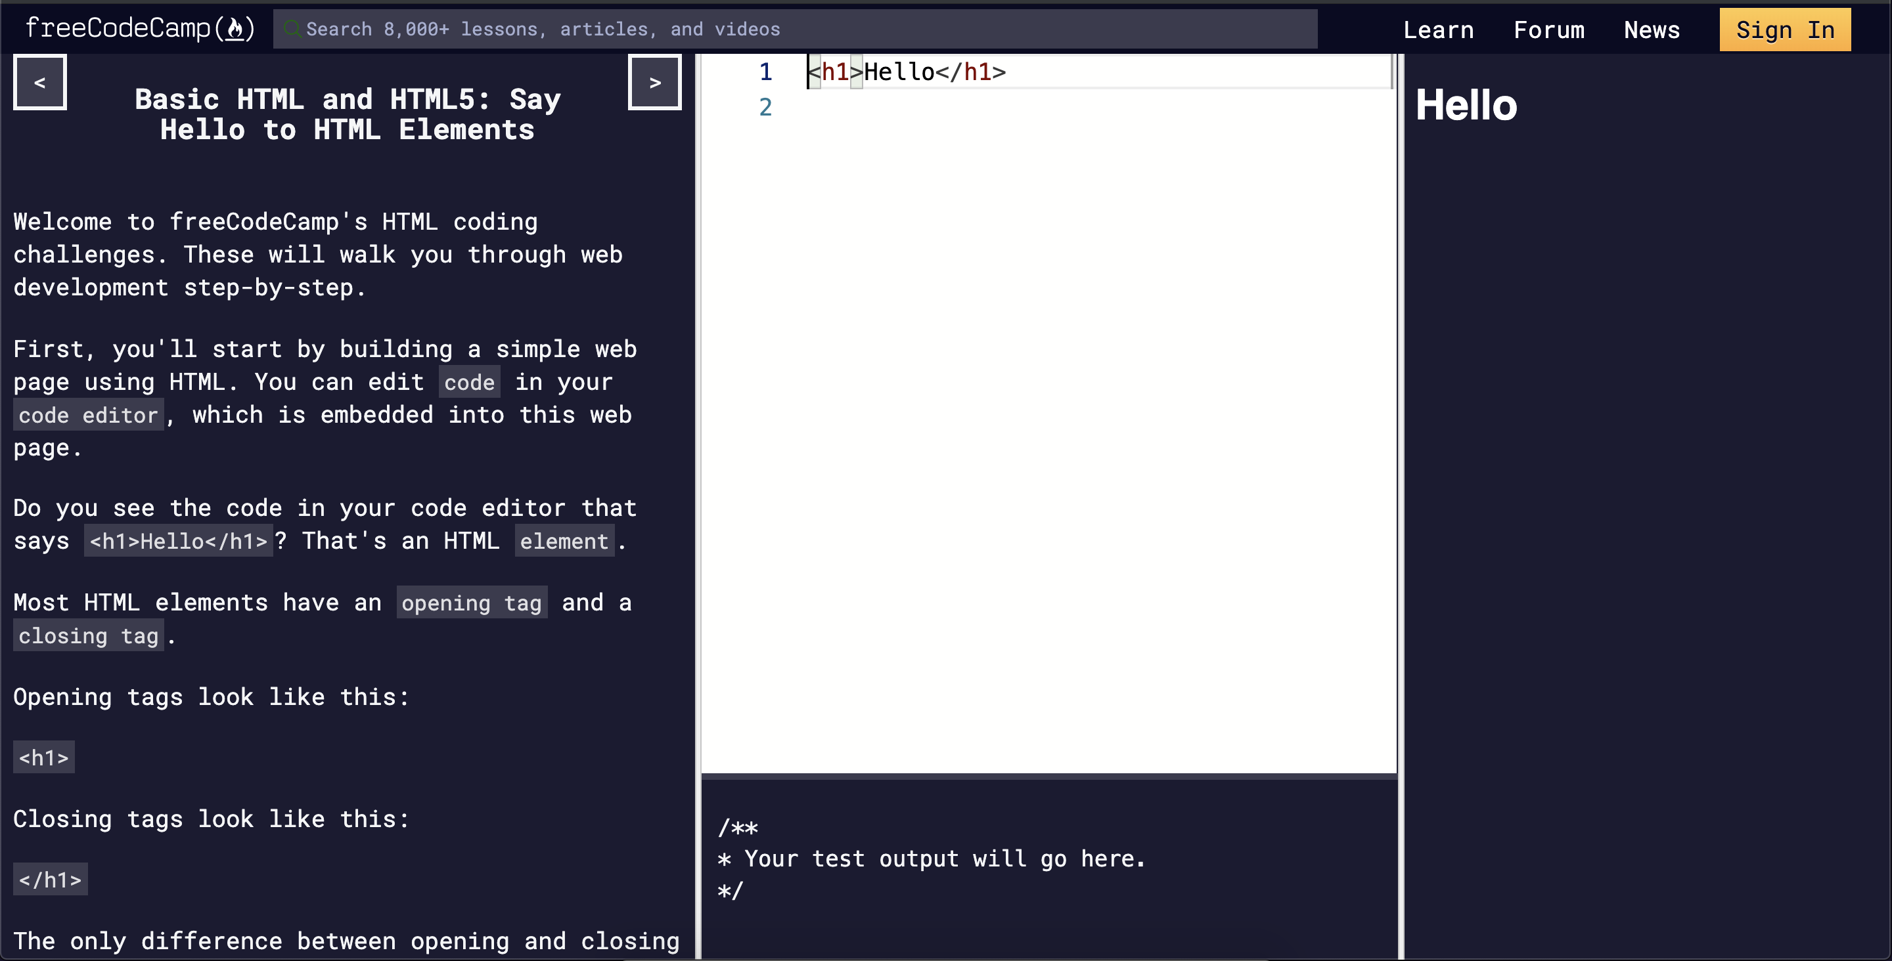Click the 'opening tag' inline code

tap(472, 603)
